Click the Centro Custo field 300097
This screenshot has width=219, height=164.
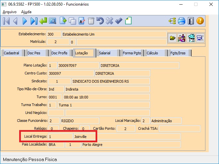tap(71, 73)
